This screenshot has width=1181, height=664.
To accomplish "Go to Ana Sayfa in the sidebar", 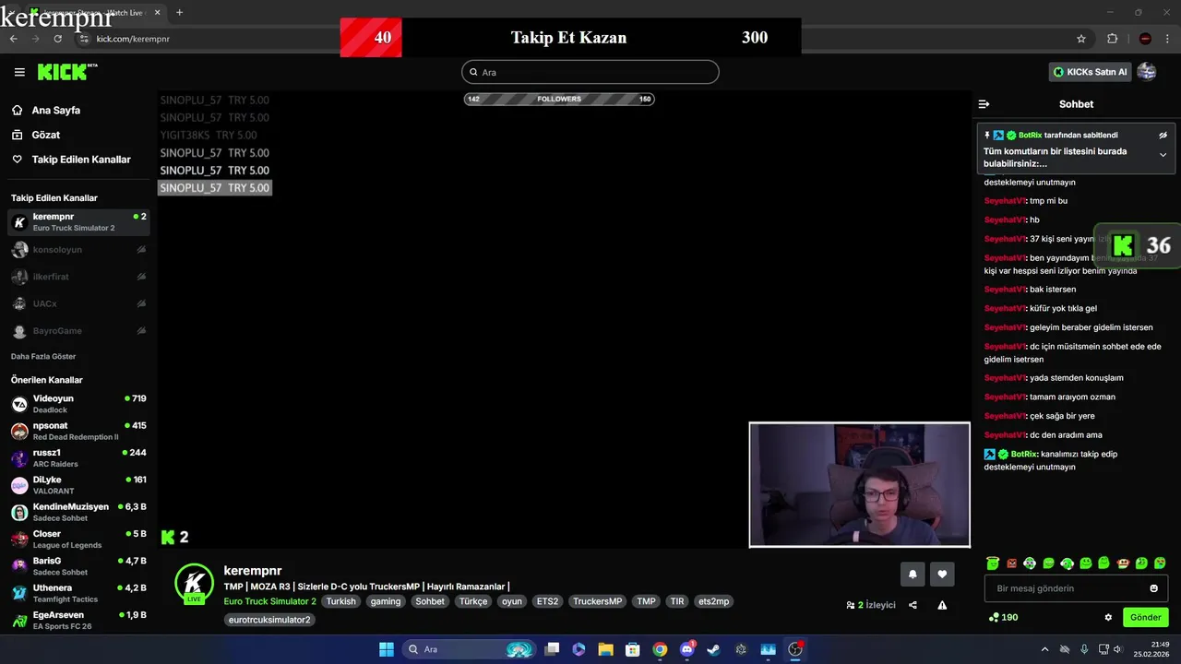I will tap(56, 110).
